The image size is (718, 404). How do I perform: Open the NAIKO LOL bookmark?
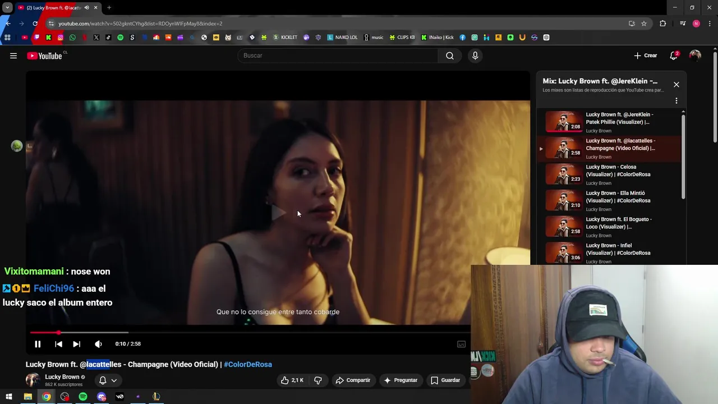[x=342, y=38]
